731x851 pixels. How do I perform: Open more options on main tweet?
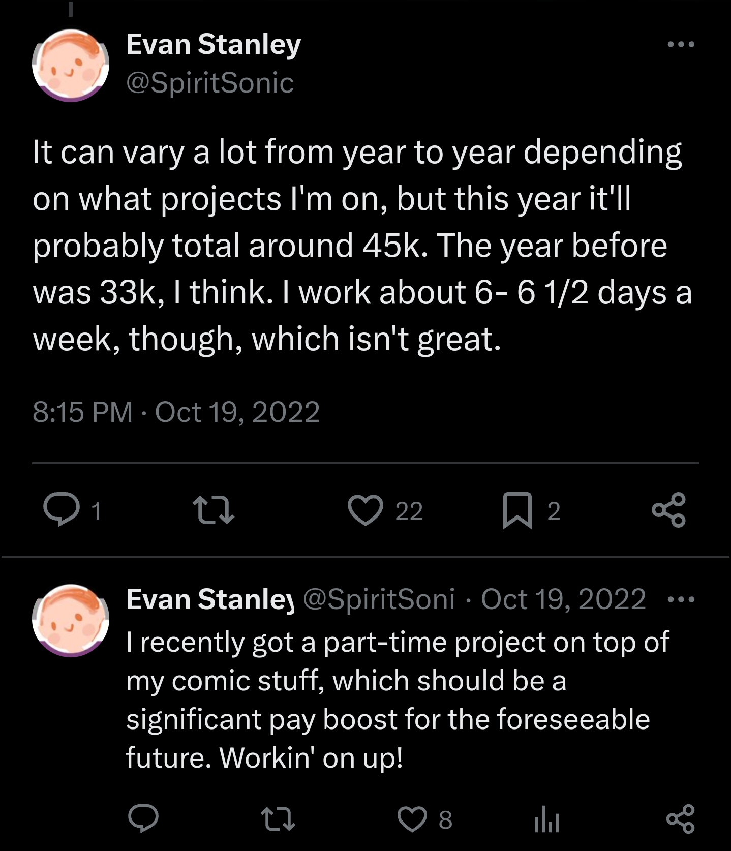click(x=681, y=45)
